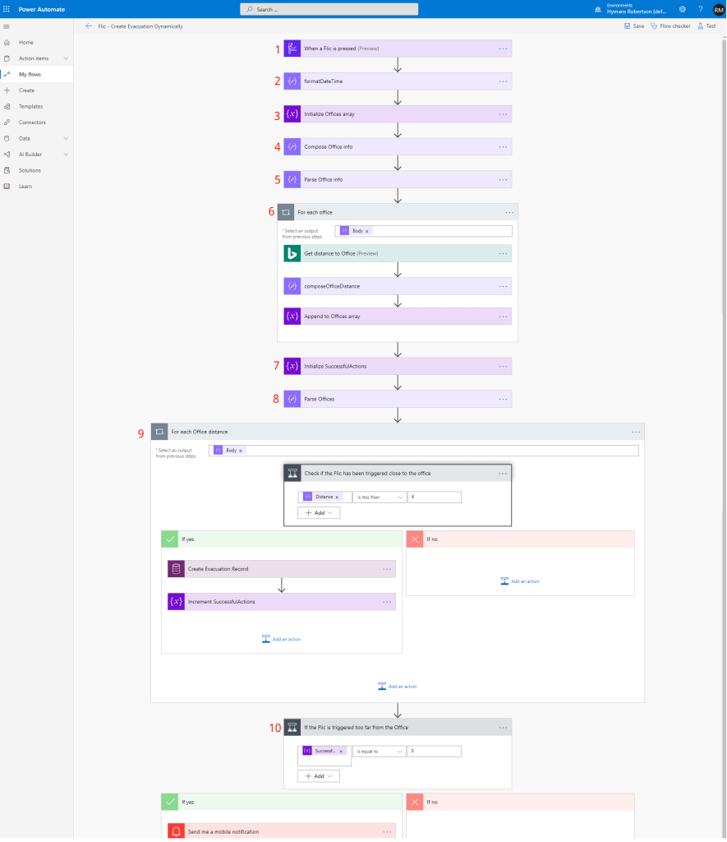
Task: Click the red notification bell icon
Action: coord(176,831)
